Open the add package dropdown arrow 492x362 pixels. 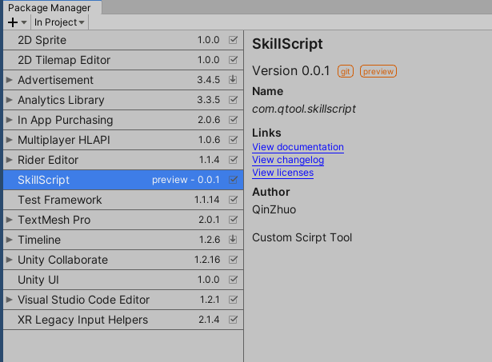pyautogui.click(x=24, y=22)
